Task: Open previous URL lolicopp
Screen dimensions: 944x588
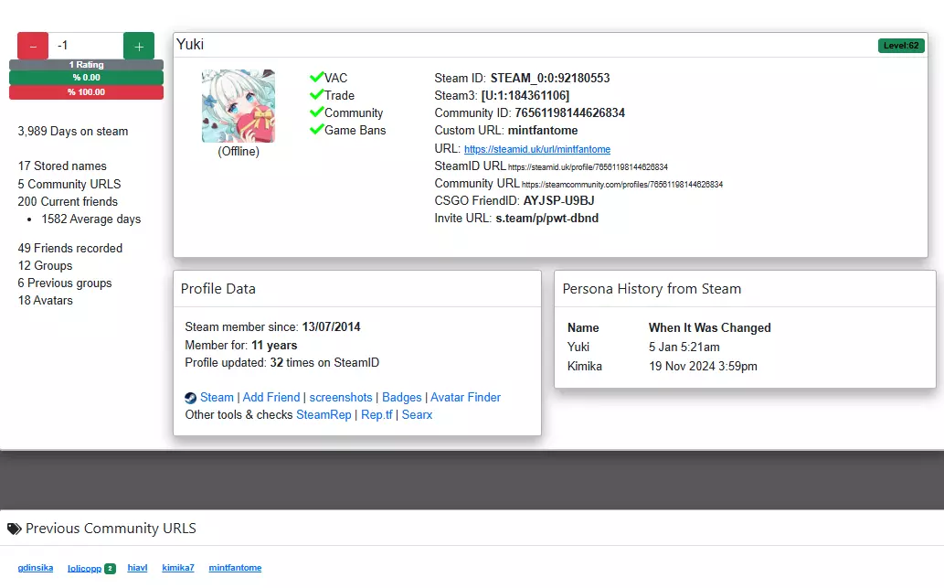Action: tap(84, 568)
